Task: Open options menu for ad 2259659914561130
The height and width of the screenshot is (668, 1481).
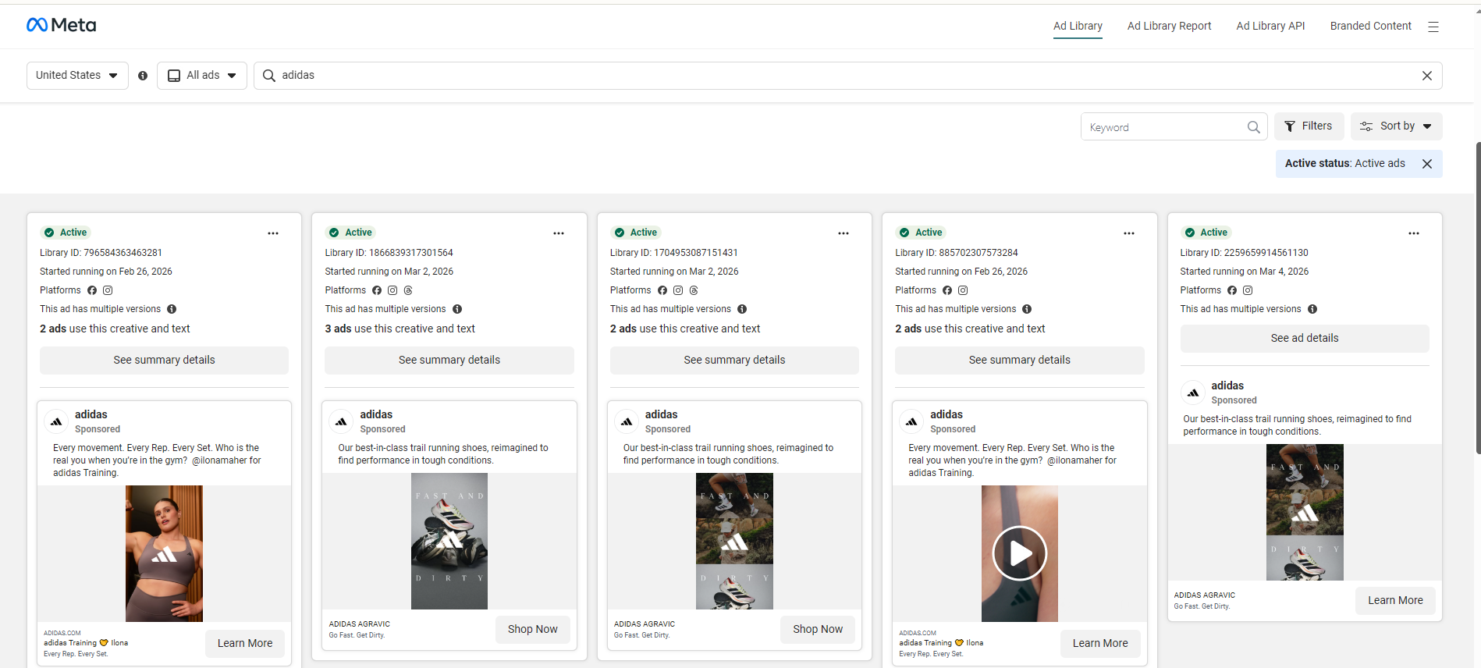Action: [1414, 233]
